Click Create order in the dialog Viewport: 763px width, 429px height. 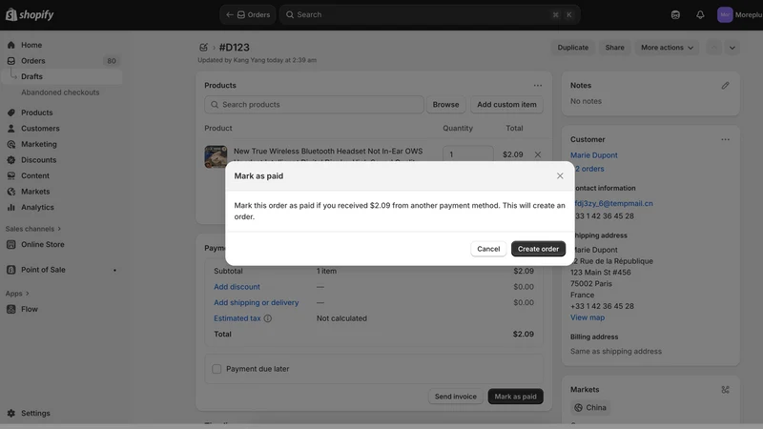click(538, 249)
